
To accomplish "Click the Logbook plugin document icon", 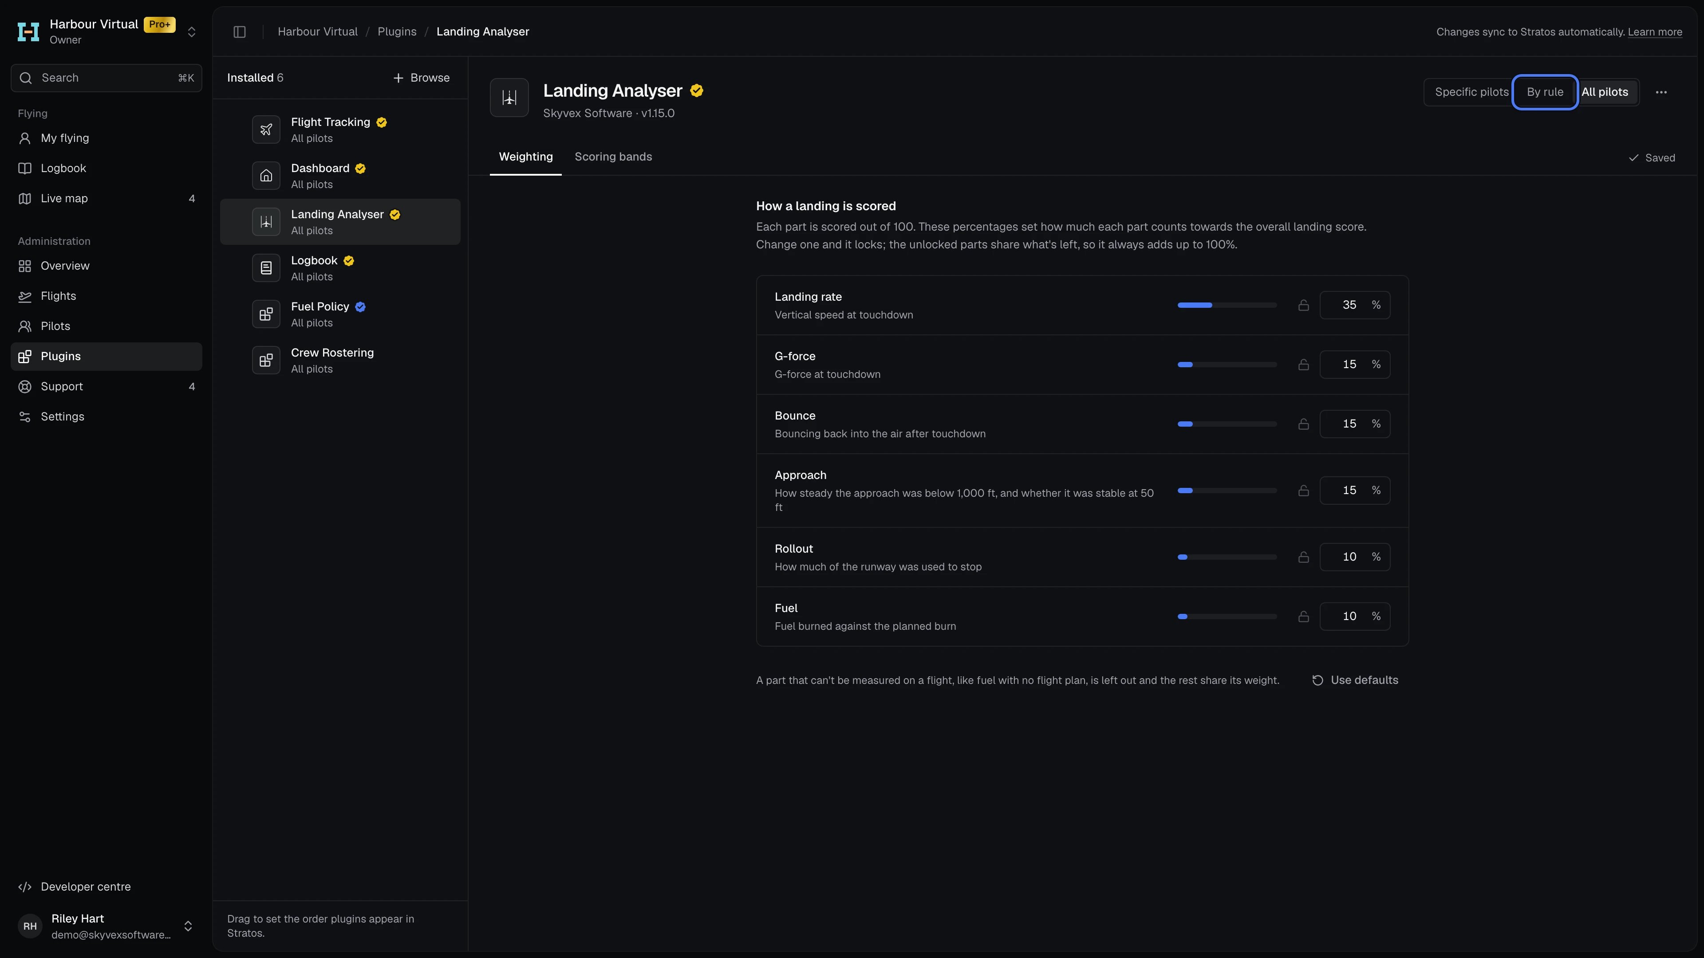I will click(266, 268).
